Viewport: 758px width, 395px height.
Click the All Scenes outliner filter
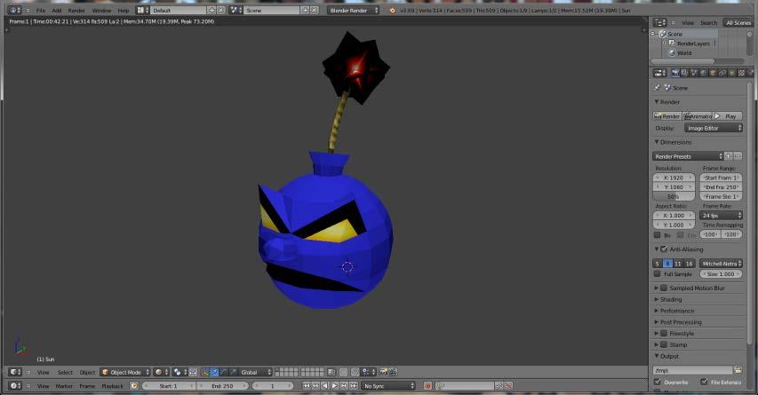pos(738,23)
